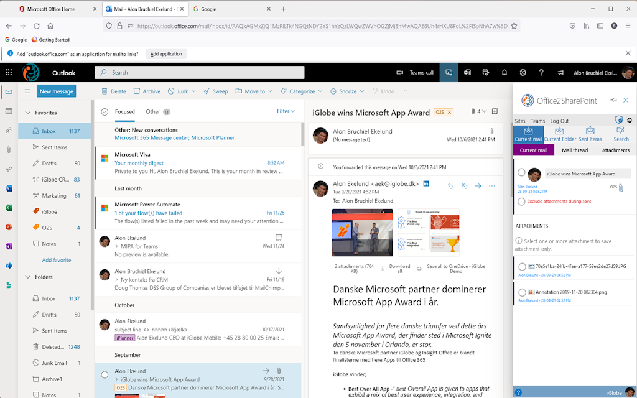
Task: Open People in the left rail
Action: (x=9, y=131)
